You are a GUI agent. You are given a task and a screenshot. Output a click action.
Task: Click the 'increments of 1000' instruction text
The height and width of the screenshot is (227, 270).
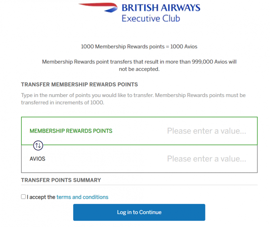click(x=62, y=103)
